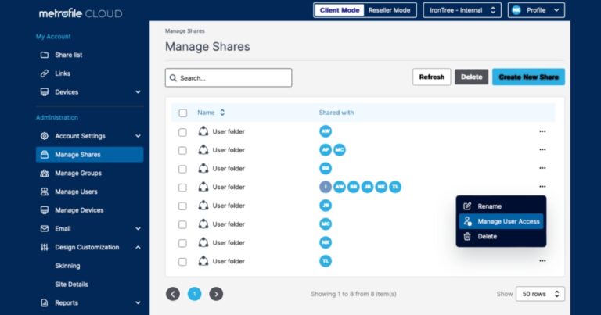Click the three-dot menu on first User folder row
601x315 pixels.
[x=542, y=131]
